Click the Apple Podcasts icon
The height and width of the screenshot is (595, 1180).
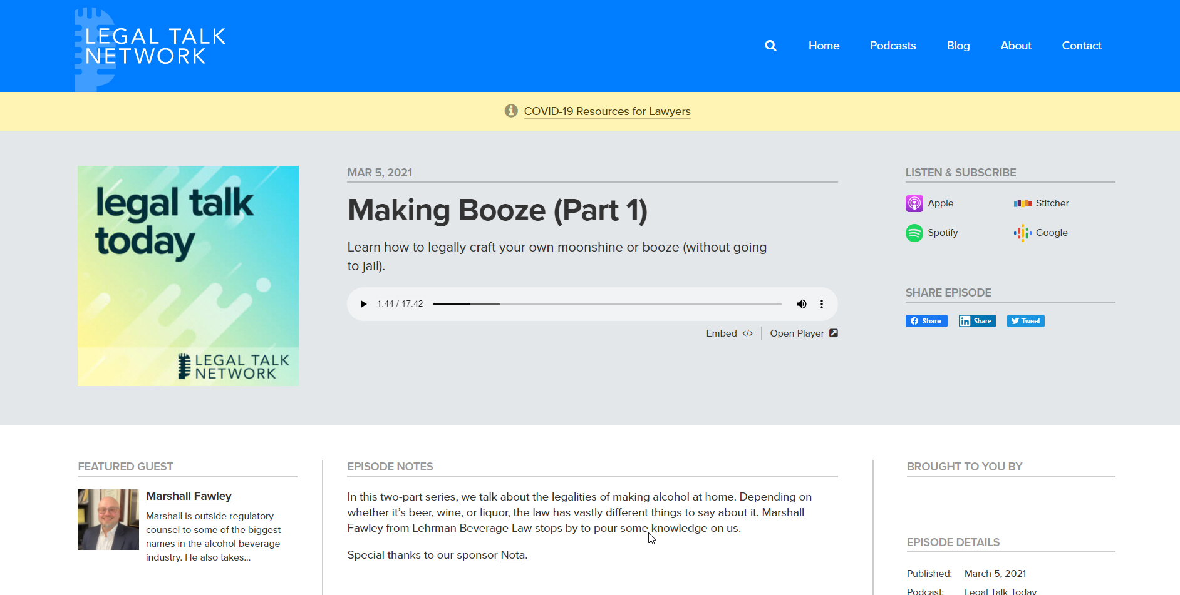coord(914,203)
